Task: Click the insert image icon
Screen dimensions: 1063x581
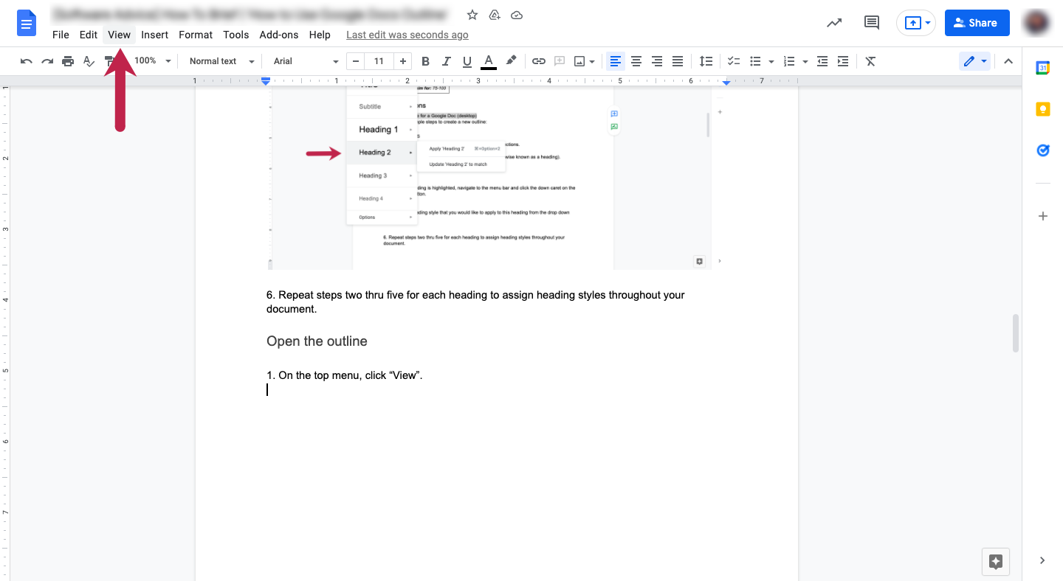Action: 580,61
